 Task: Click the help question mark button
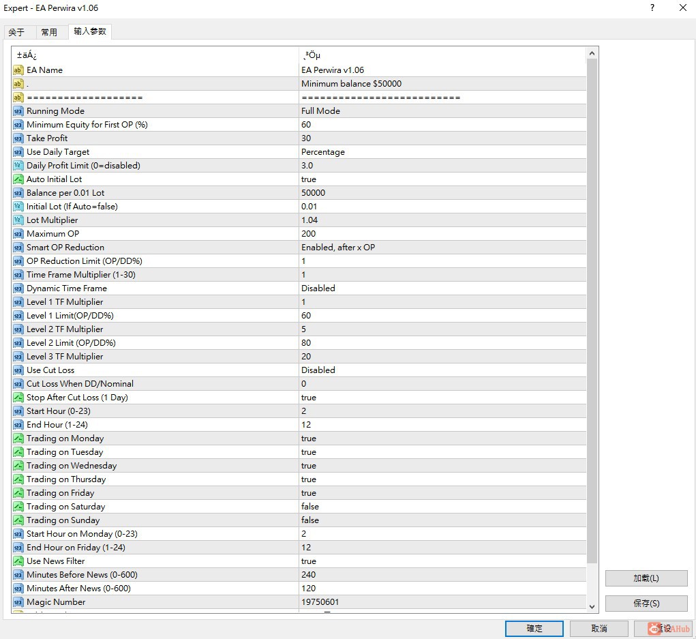(652, 8)
